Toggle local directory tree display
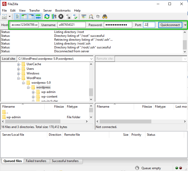Image resolution: width=188 pixels, height=171 pixels. pos(24,17)
